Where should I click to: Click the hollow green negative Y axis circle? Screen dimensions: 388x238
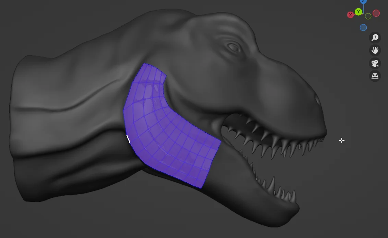[x=368, y=16]
